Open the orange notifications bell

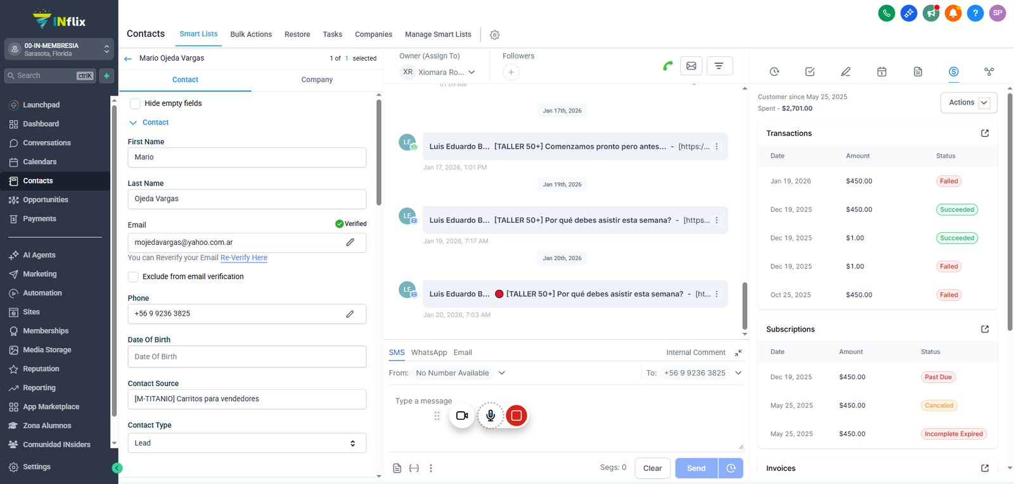coord(953,13)
